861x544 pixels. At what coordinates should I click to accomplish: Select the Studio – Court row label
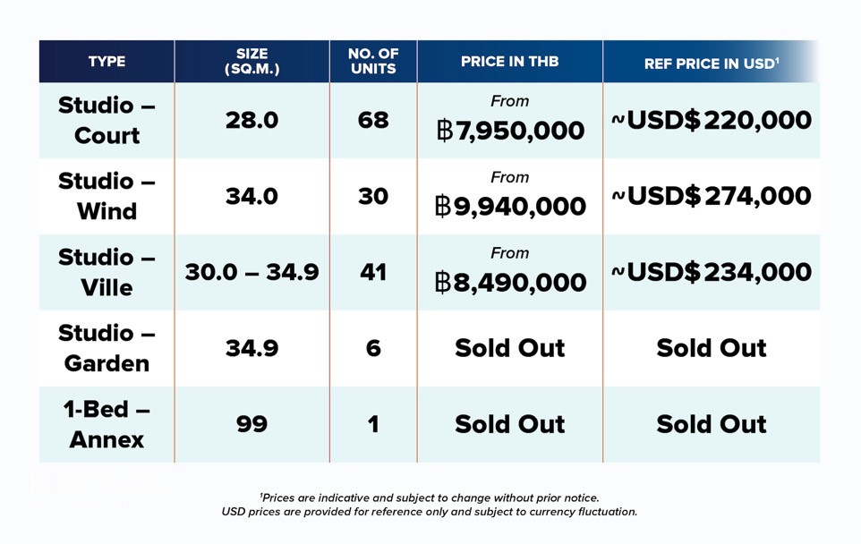(107, 120)
